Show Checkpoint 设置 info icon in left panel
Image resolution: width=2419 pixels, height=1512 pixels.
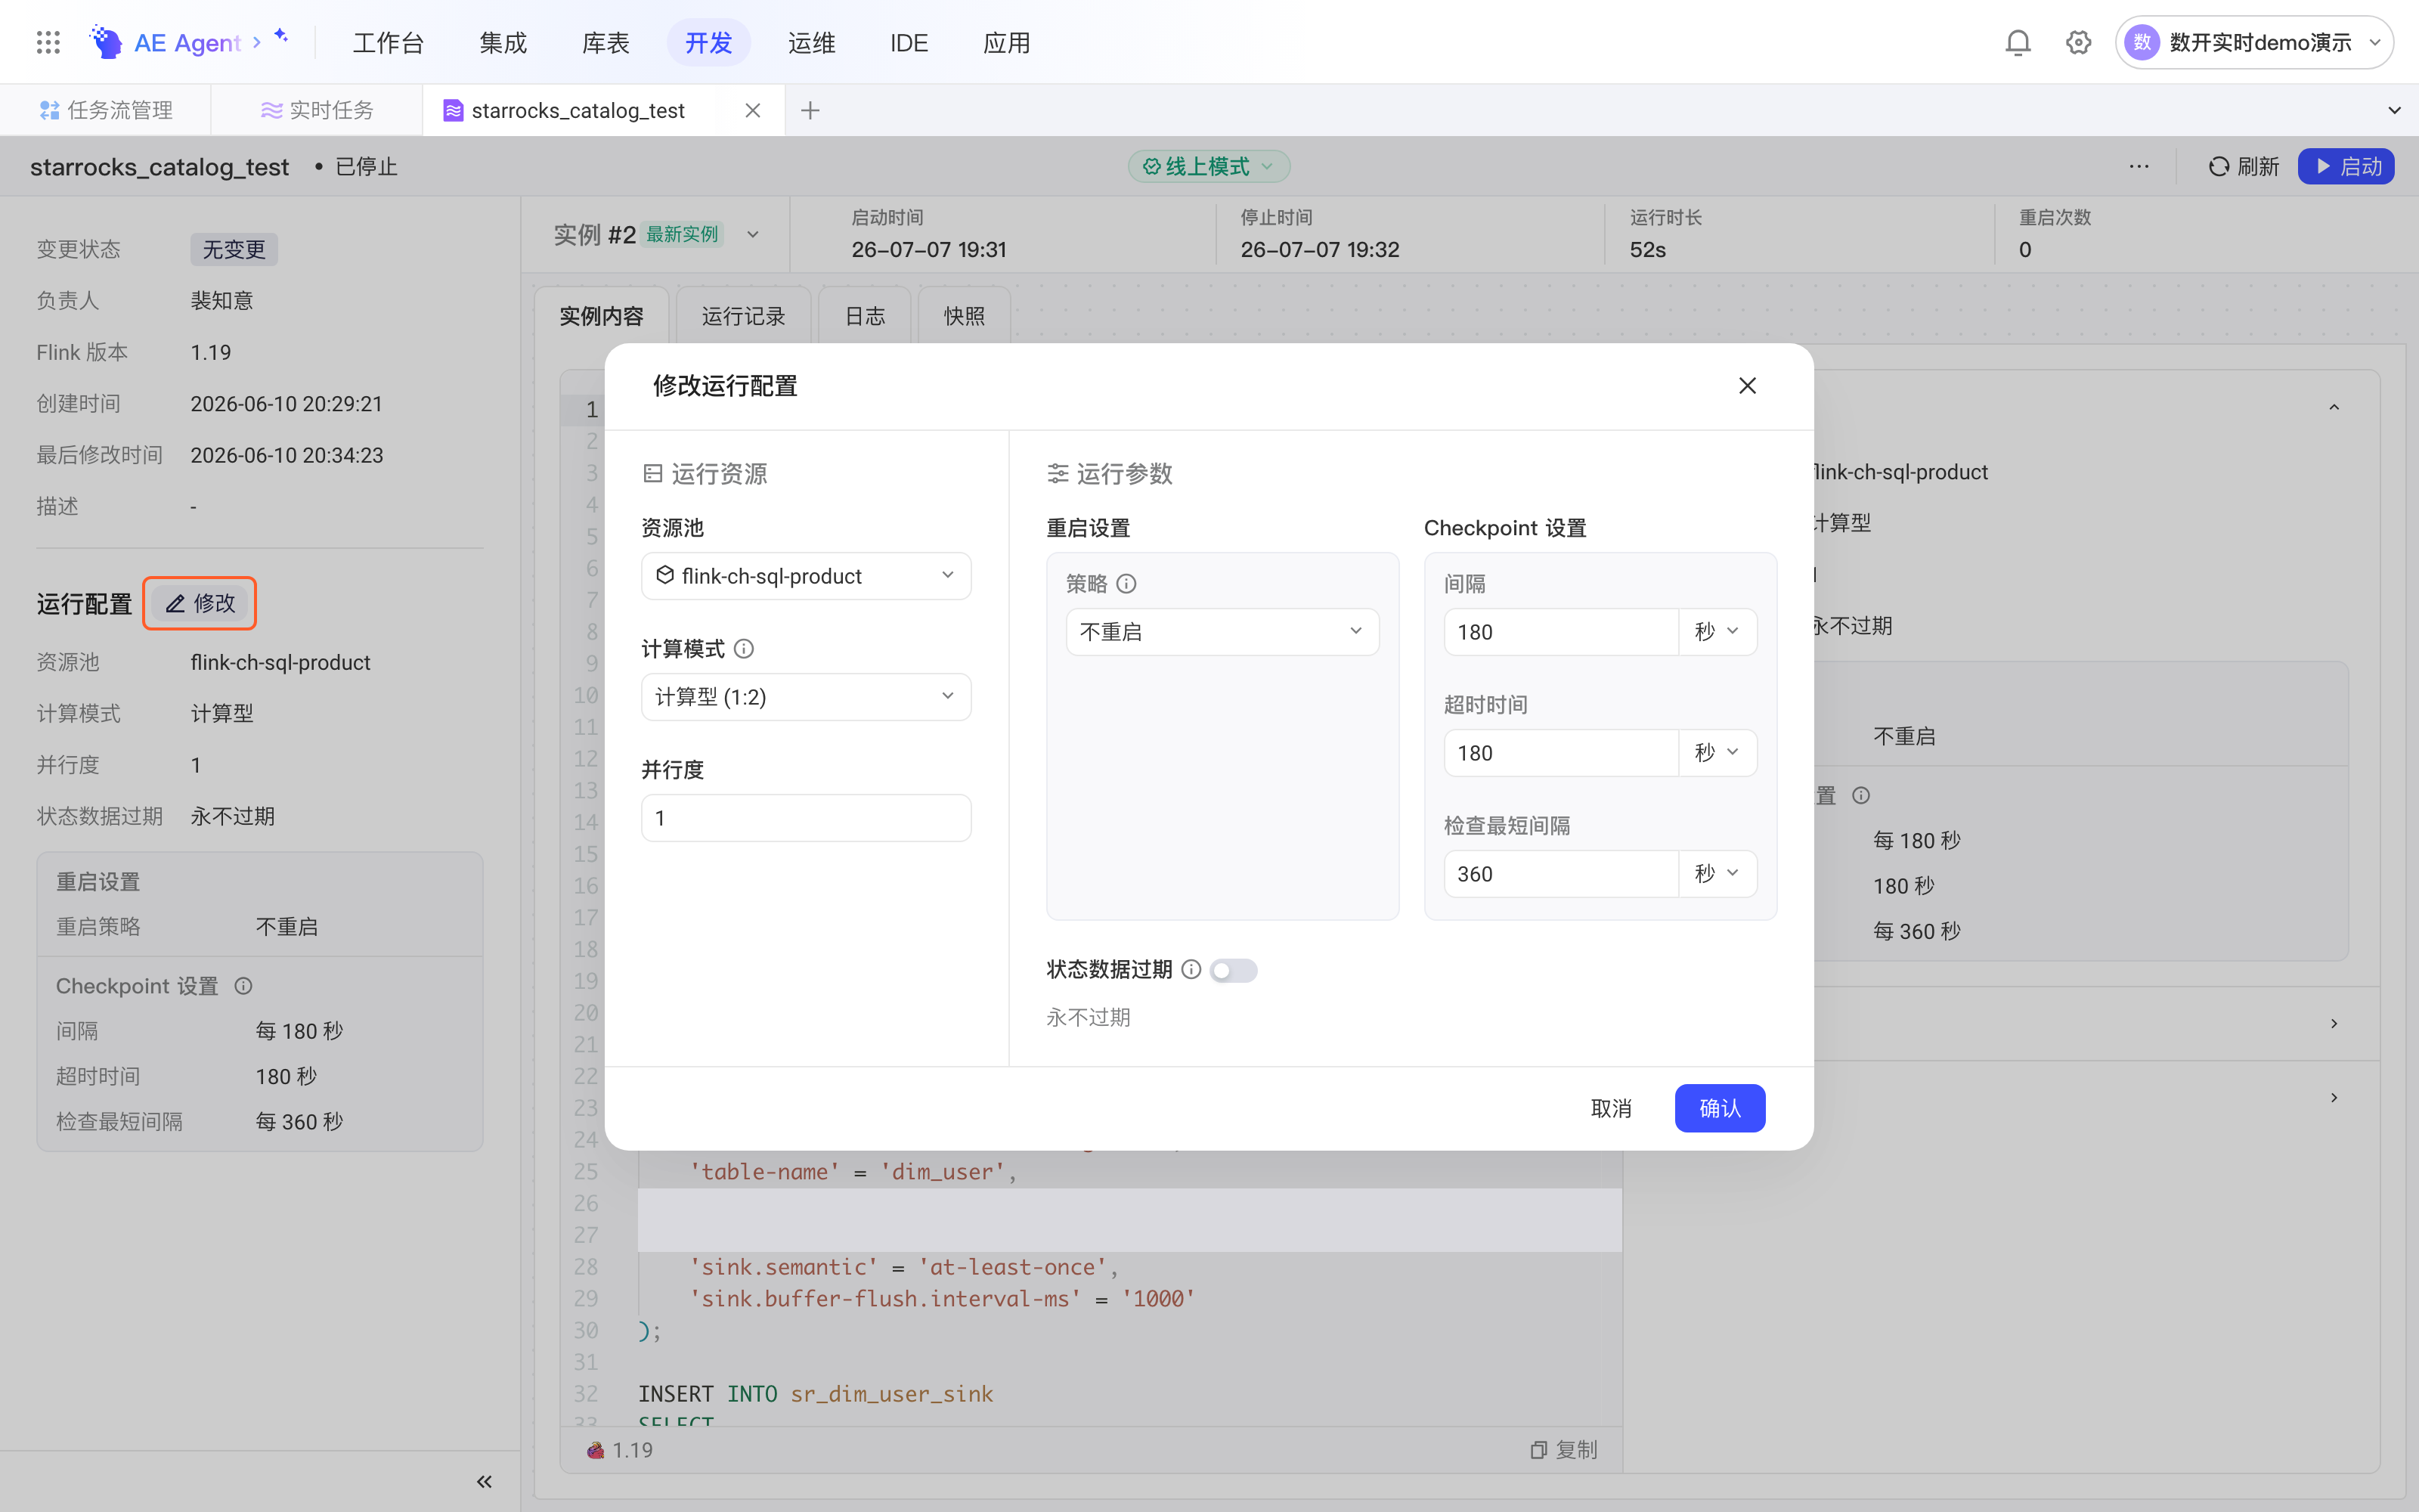(243, 986)
